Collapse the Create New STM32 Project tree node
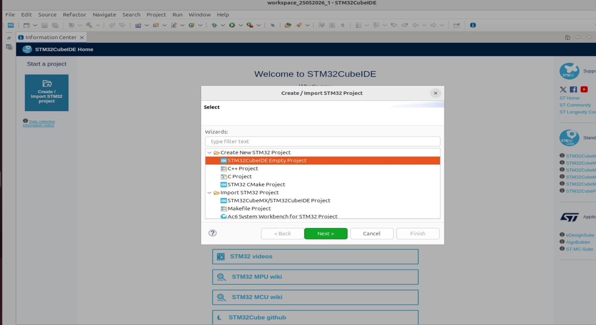The width and height of the screenshot is (596, 325). 209,152
